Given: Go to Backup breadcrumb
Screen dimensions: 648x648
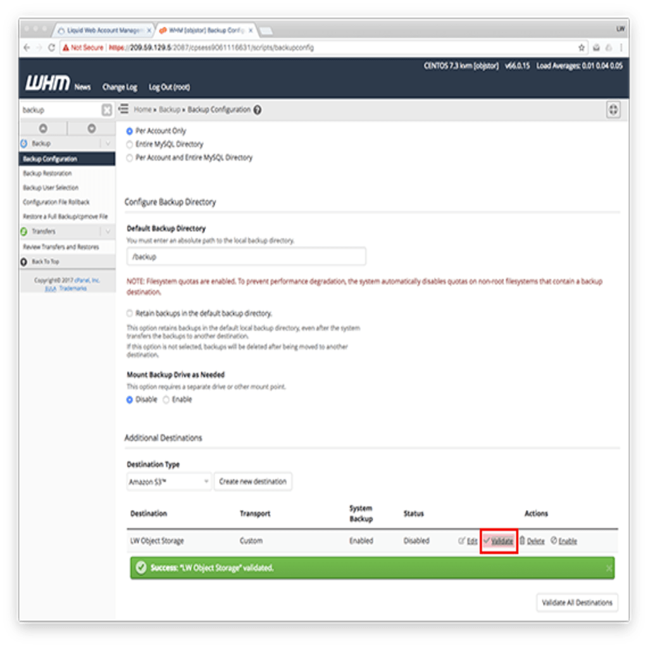Looking at the screenshot, I should [x=170, y=109].
